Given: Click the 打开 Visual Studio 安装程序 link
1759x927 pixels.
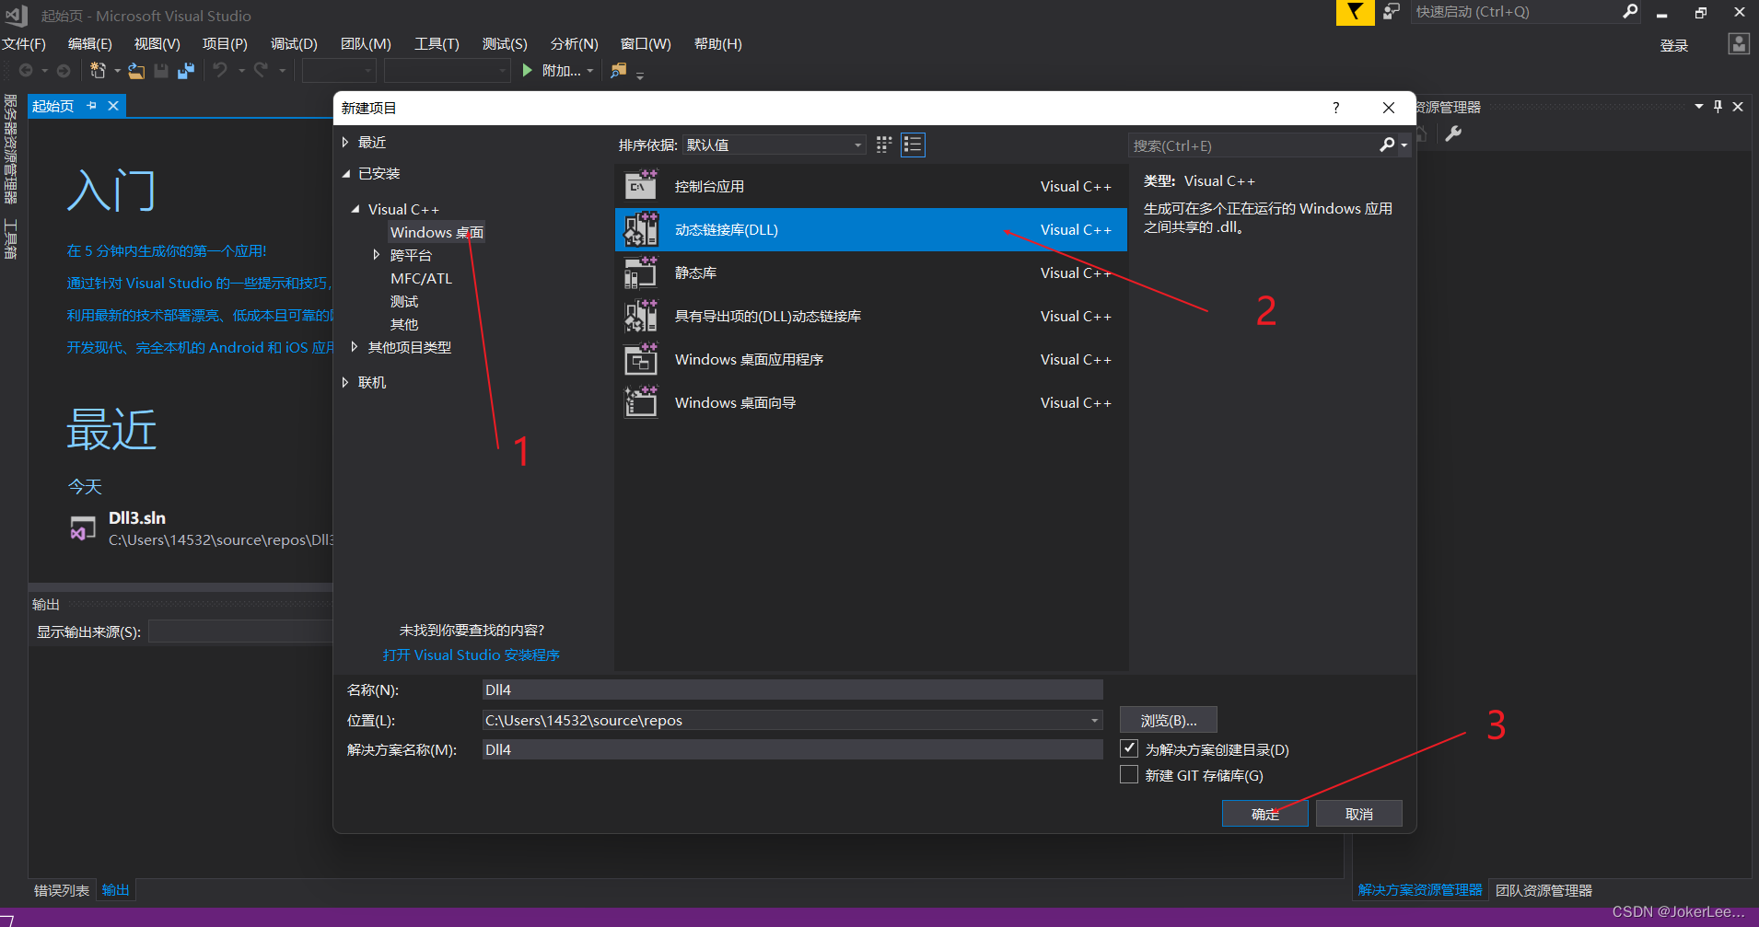Looking at the screenshot, I should 472,655.
